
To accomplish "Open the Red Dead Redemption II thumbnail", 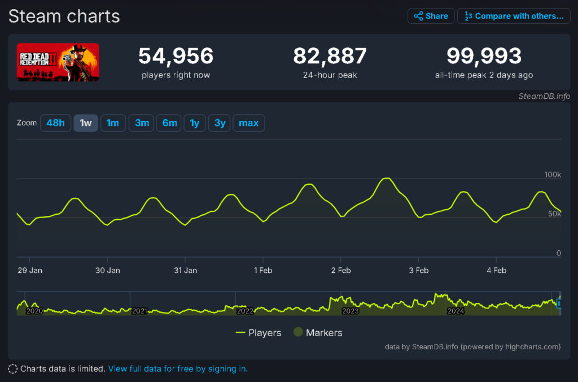I will pos(58,62).
